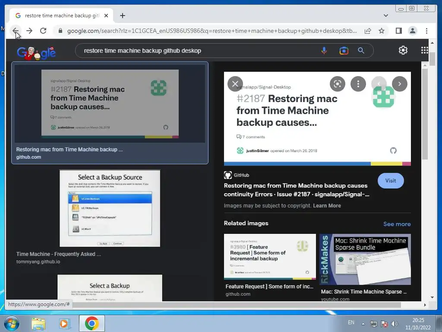The image size is (442, 332).
Task: Open a new tab with the plus button
Action: pyautogui.click(x=122, y=16)
